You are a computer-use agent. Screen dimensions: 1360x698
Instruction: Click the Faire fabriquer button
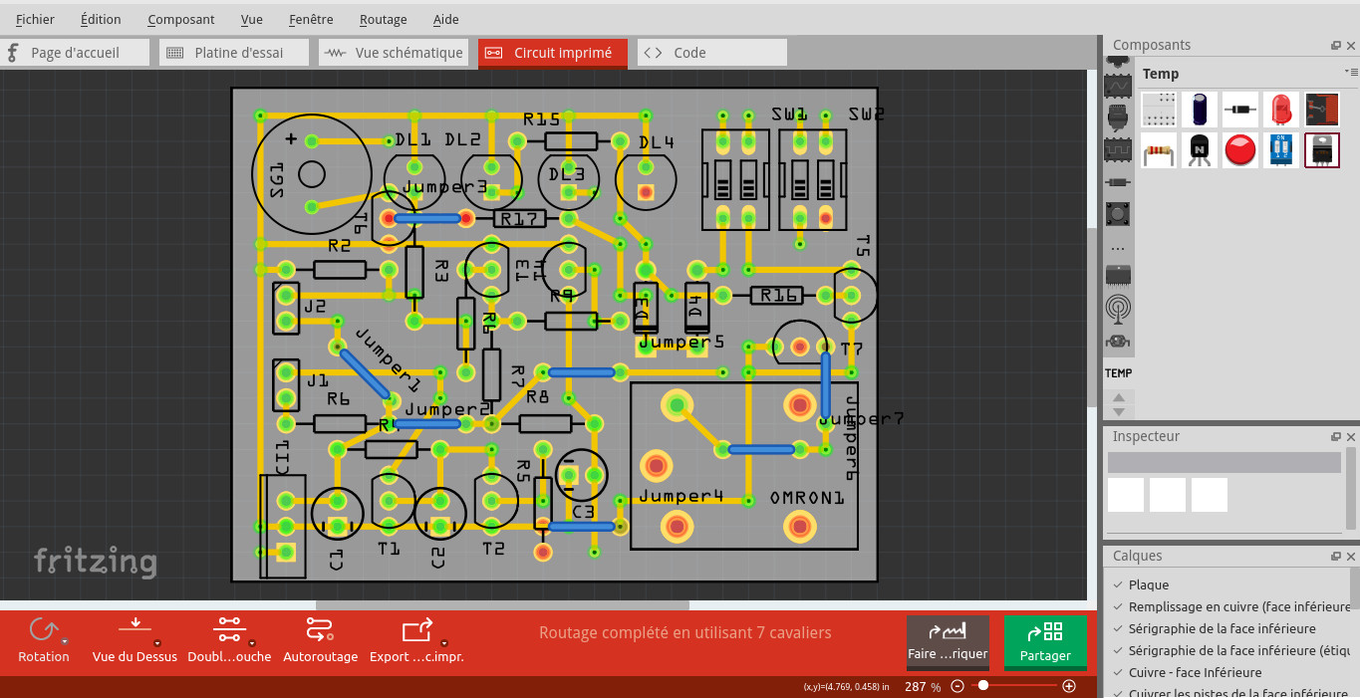[948, 642]
